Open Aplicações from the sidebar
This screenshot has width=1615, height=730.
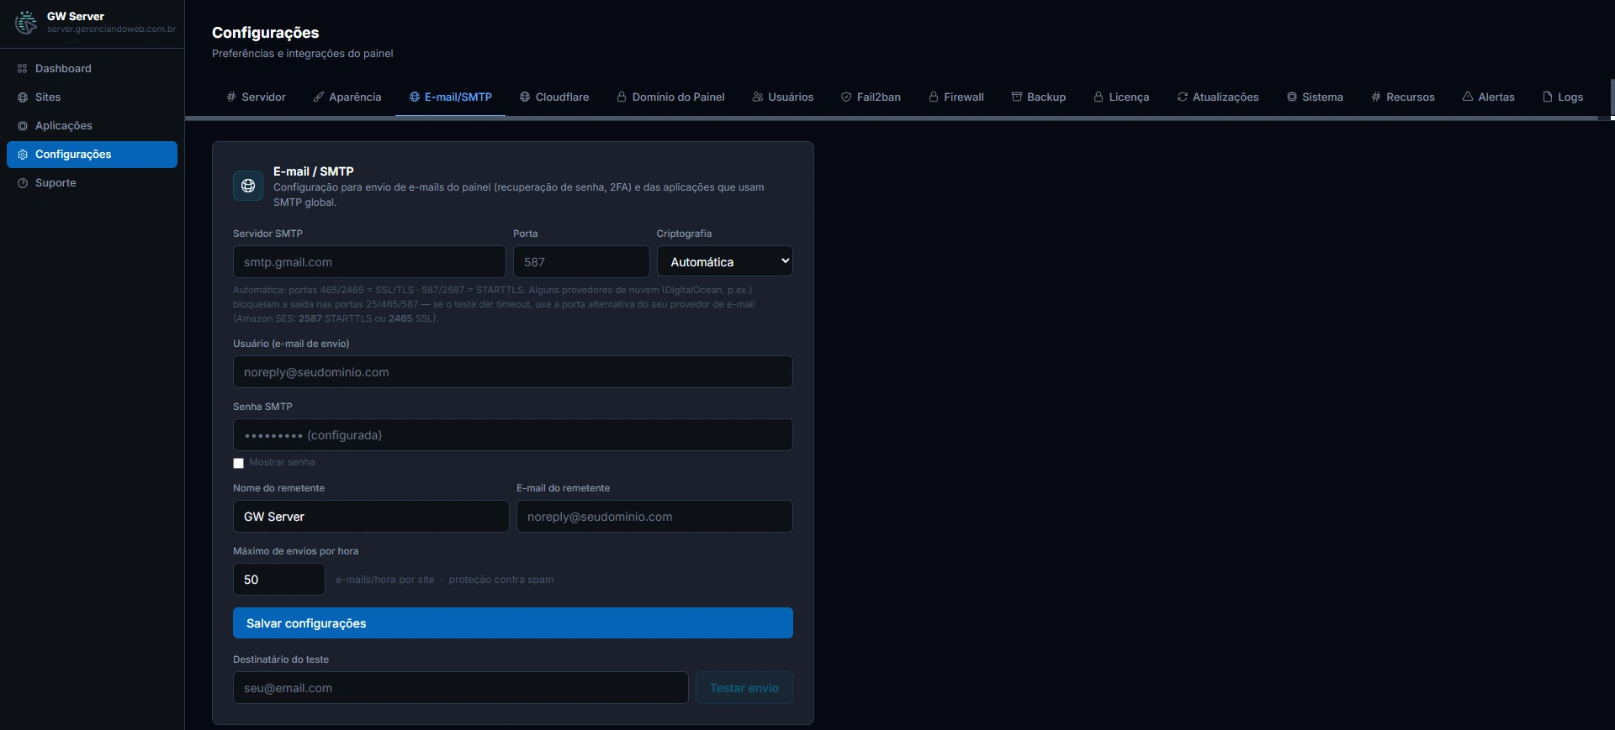(92, 126)
